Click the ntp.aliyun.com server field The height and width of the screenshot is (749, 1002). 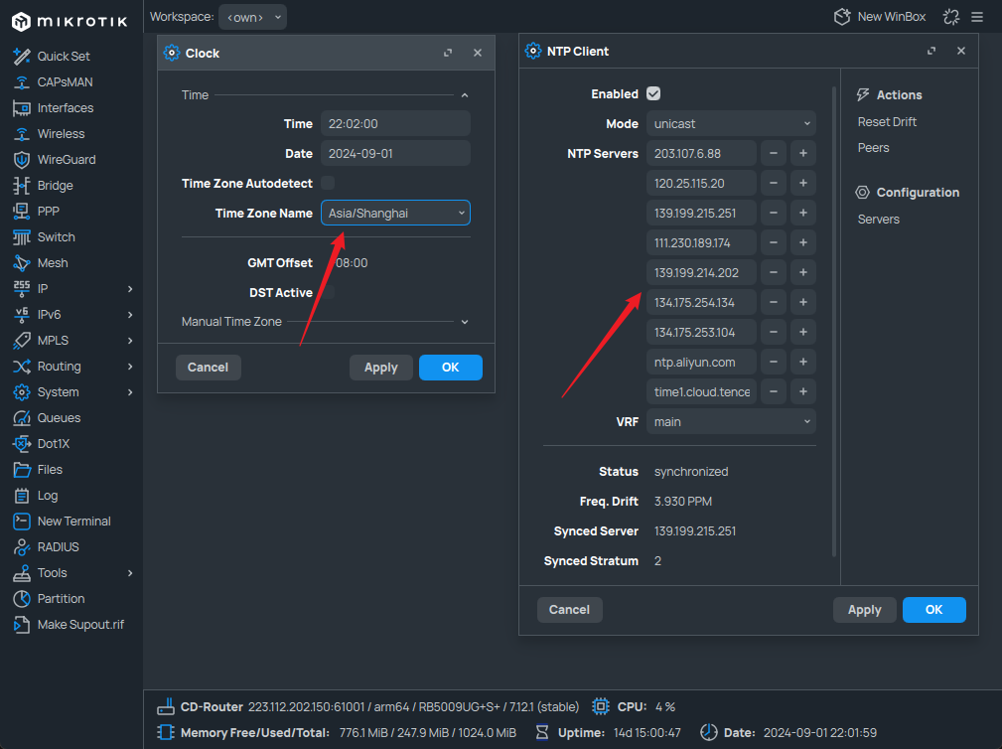(x=701, y=362)
